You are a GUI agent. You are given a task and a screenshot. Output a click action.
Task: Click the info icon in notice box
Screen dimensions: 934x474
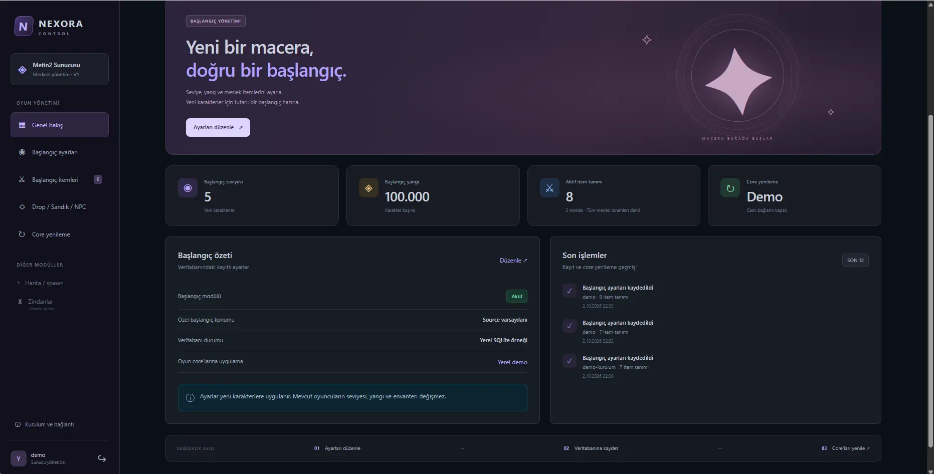coord(190,398)
